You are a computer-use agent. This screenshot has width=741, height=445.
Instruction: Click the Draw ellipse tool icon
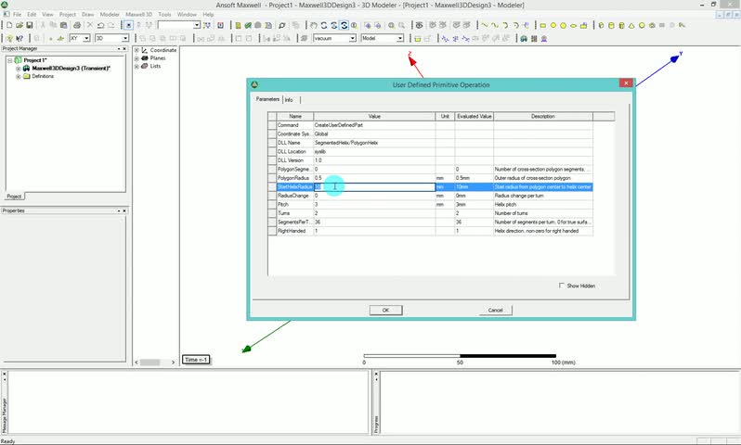pyautogui.click(x=573, y=25)
